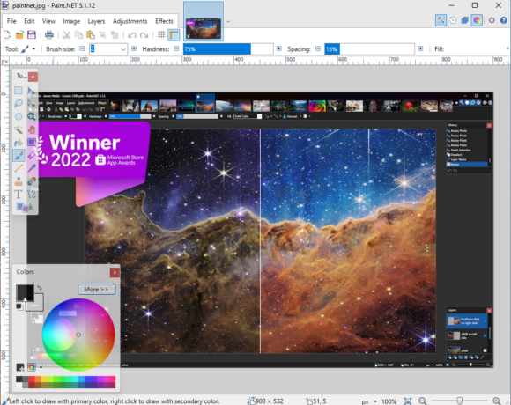Viewport: 511px width, 405px height.
Task: Increase brush size with plus button
Action: pyautogui.click(x=134, y=48)
